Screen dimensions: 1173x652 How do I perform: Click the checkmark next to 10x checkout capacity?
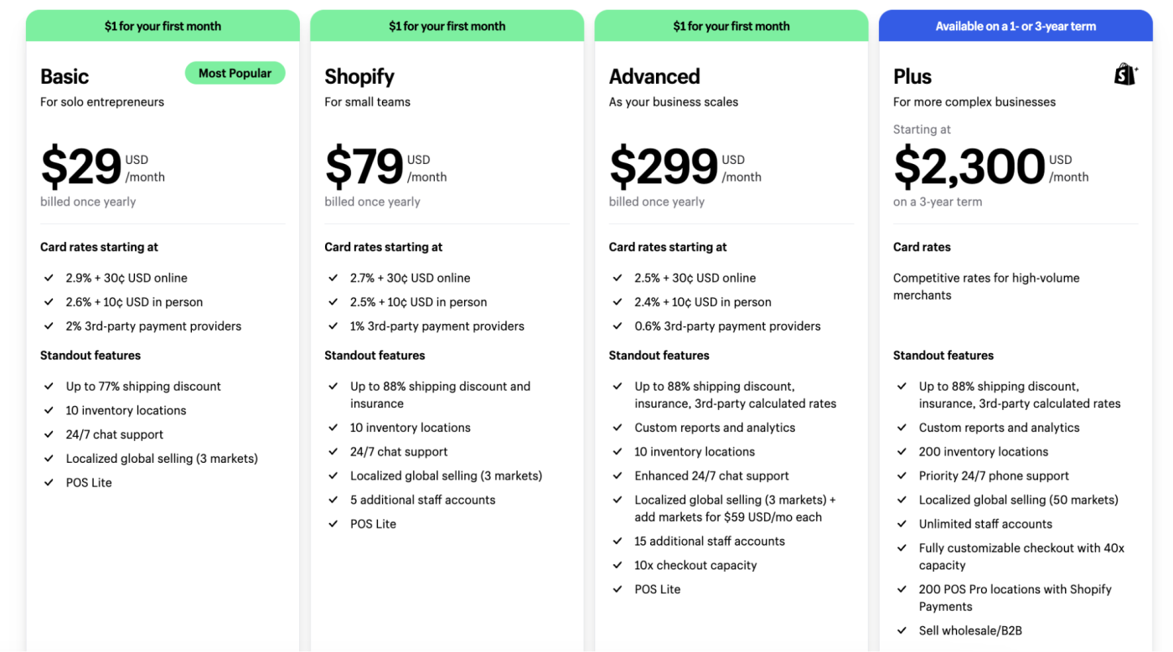coord(618,565)
